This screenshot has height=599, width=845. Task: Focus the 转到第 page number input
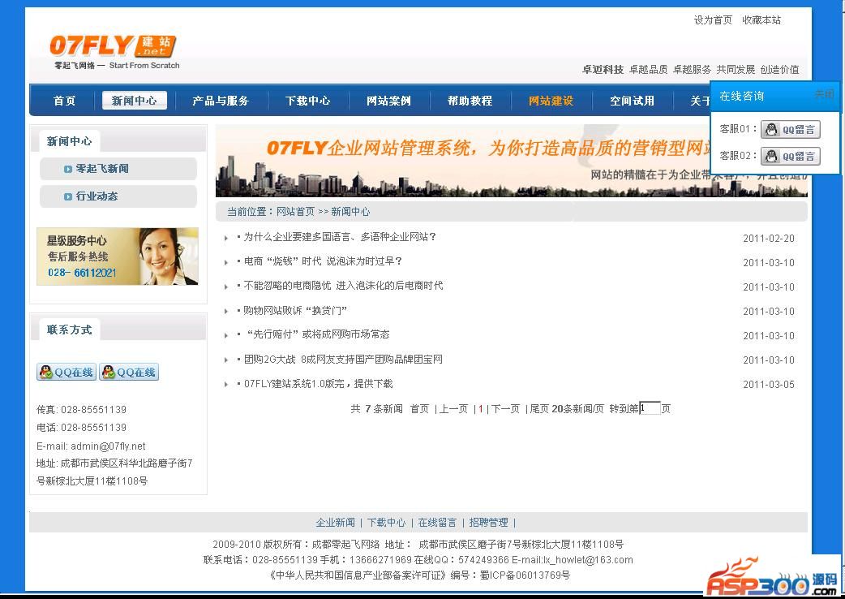coord(650,408)
